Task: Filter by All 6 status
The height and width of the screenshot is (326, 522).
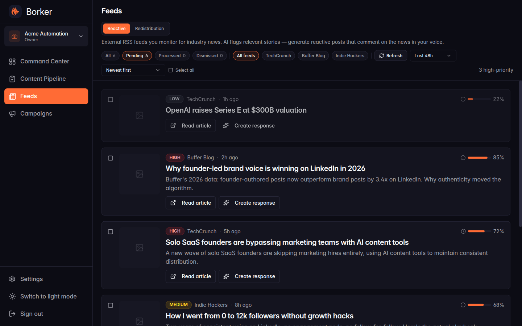Action: (110, 56)
